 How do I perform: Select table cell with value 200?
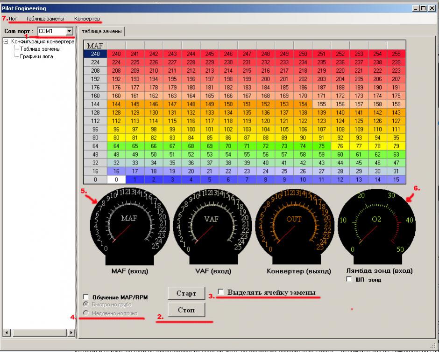tap(265, 79)
